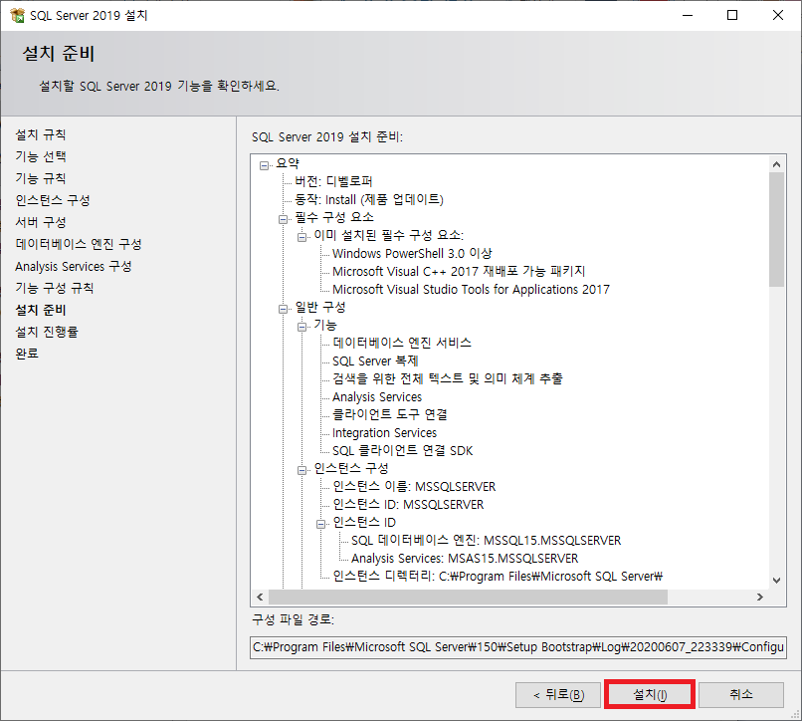
Task: Collapse the 요약 tree node
Action: 265,165
